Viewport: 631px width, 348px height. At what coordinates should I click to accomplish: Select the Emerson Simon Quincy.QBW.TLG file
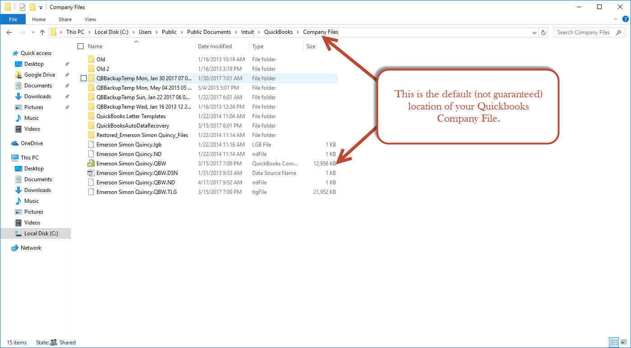point(137,192)
